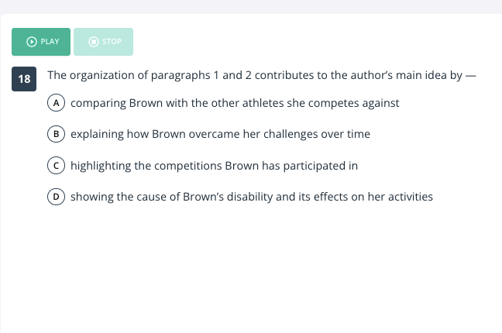Pick answer text about cause of Brown's disability
This screenshot has height=333, width=502.
click(x=252, y=197)
